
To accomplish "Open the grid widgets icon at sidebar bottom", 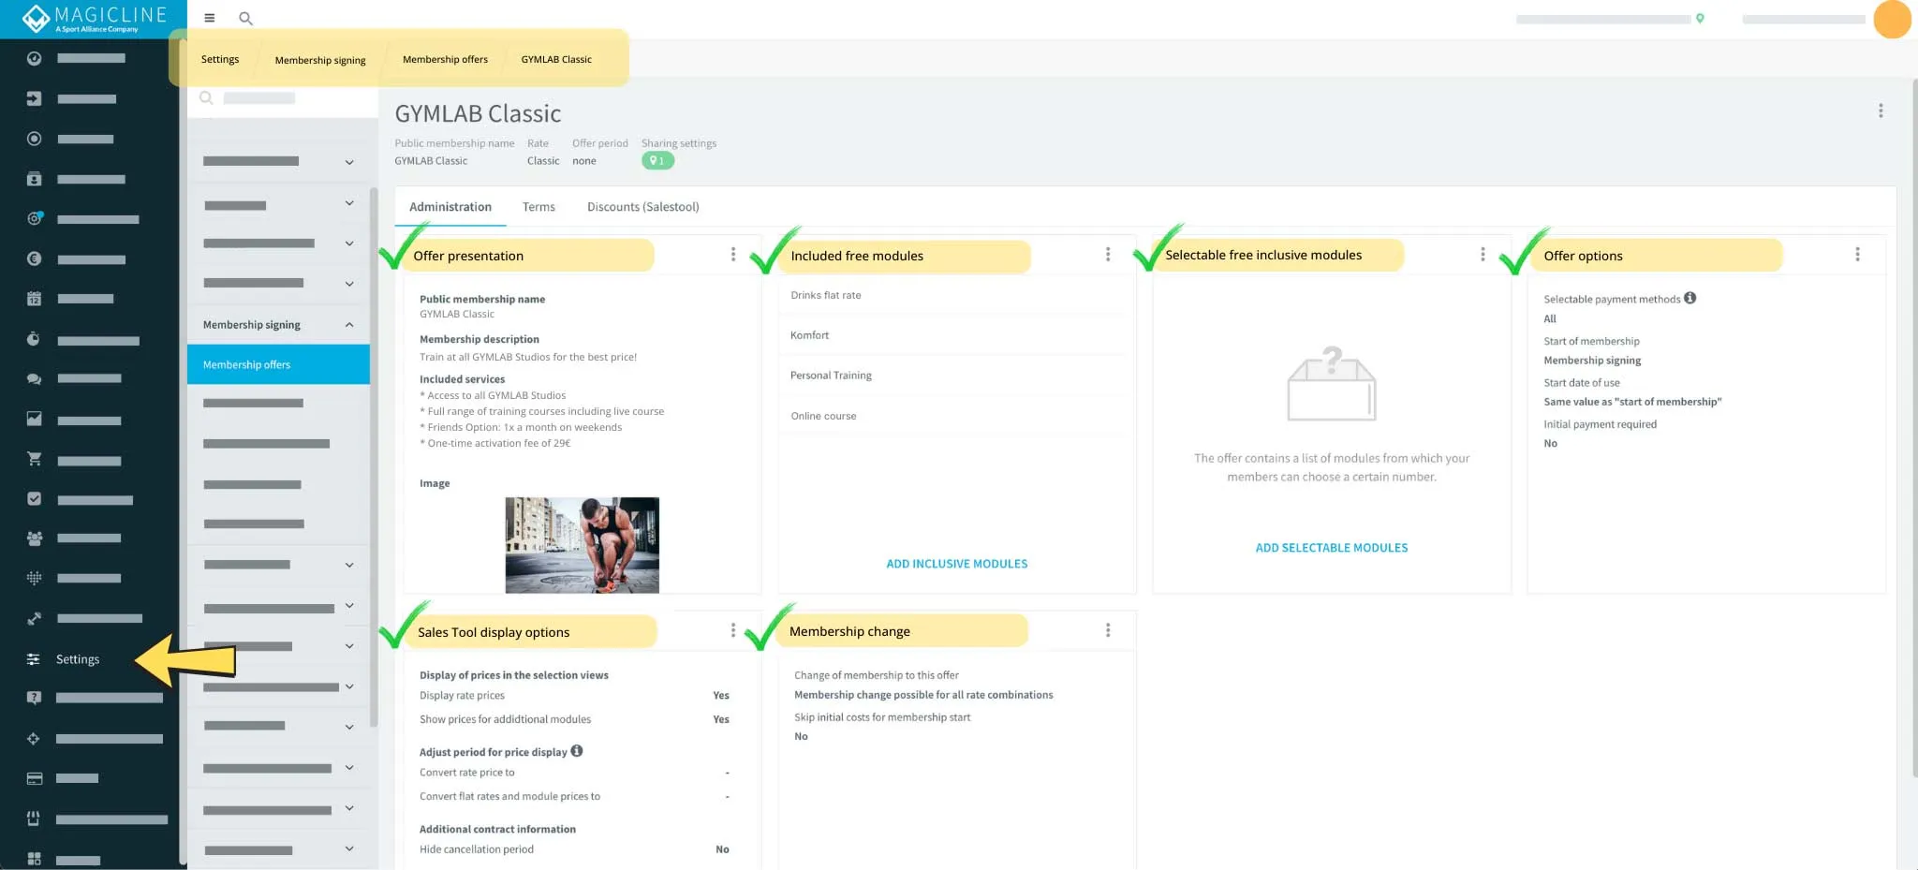I will [34, 859].
